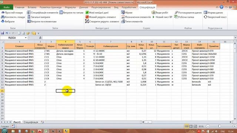The width and height of the screenshot is (237, 133).
Task: Switch to Page Break Preview in status bar
Action: (195, 126)
